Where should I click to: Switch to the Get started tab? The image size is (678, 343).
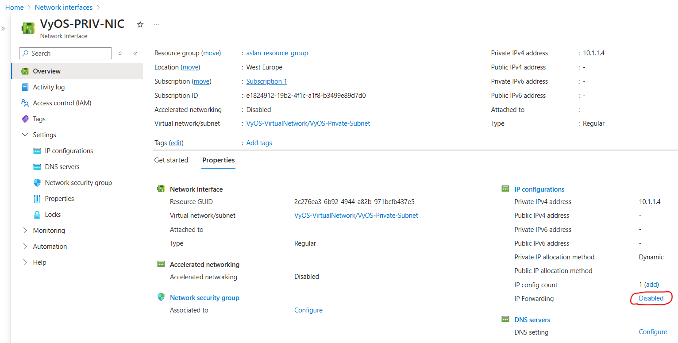point(171,160)
